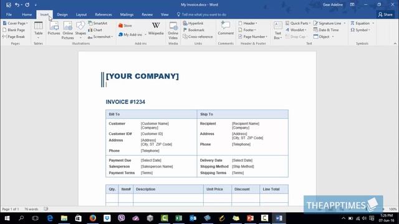399x224 pixels.
Task: Open the Windows Start menu
Action: [x=7, y=218]
